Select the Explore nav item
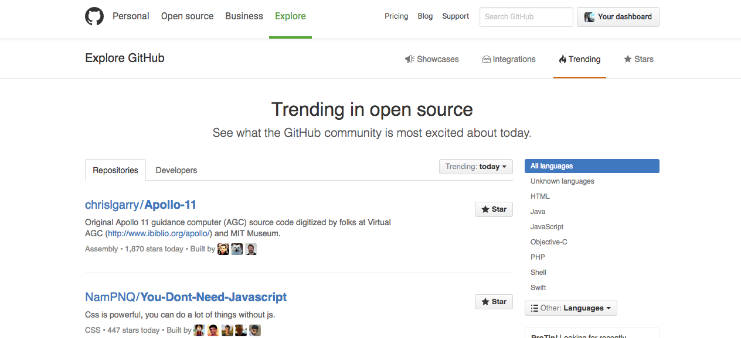Image resolution: width=741 pixels, height=338 pixels. coord(290,16)
